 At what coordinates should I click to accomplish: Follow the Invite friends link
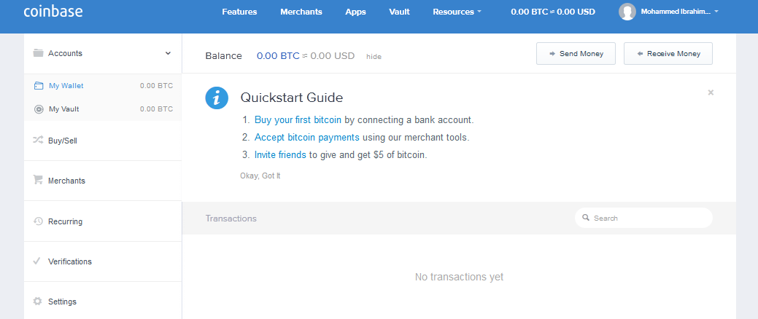click(280, 155)
